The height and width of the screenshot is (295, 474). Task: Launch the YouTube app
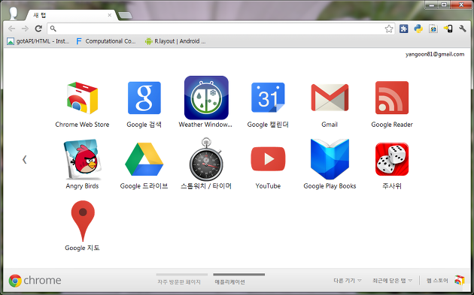(268, 159)
